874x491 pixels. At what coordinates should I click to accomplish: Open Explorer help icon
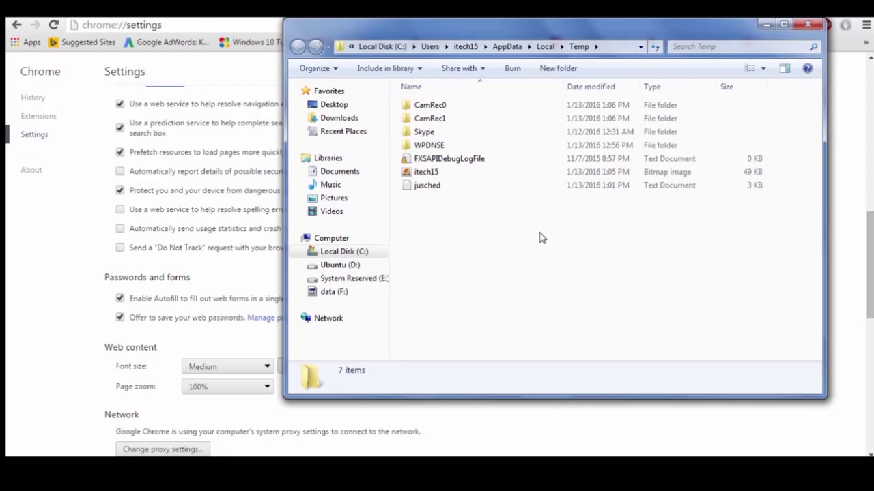pos(808,68)
